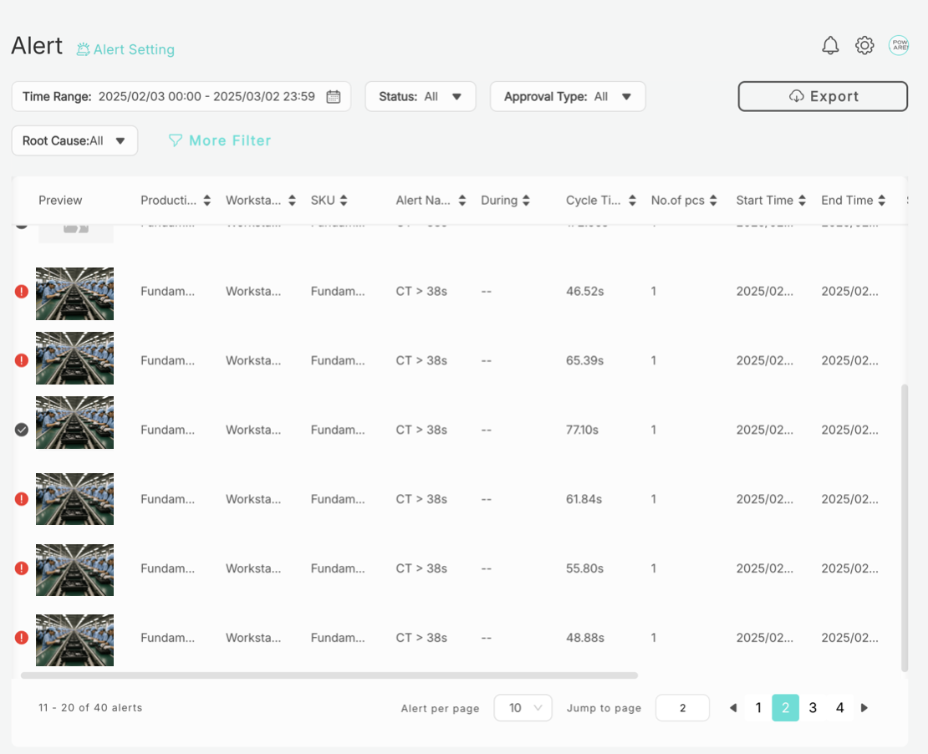Click the Export button

(x=823, y=96)
